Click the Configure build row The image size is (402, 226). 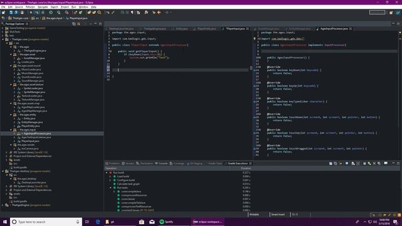pyautogui.click(x=126, y=180)
